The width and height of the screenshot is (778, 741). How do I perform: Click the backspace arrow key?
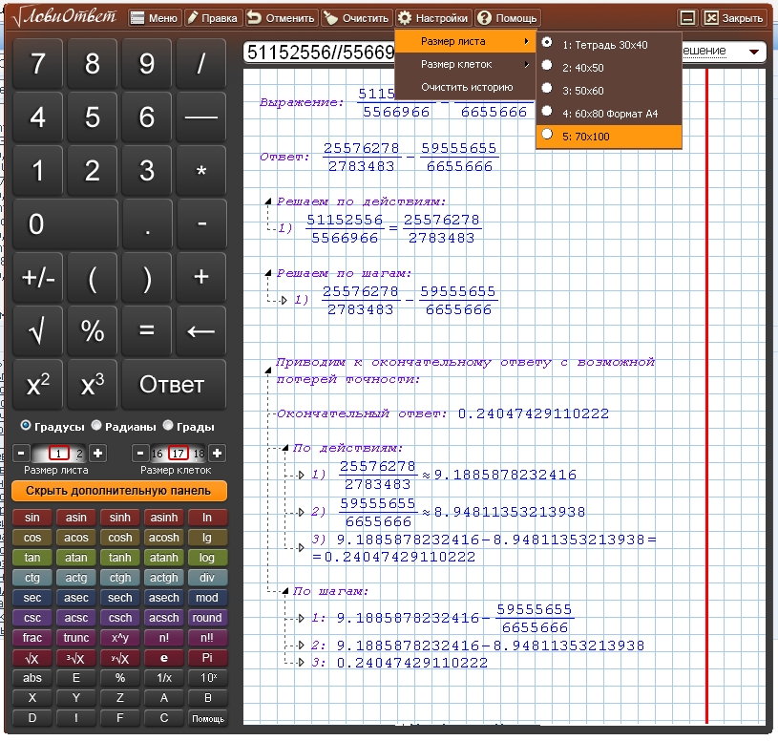200,330
